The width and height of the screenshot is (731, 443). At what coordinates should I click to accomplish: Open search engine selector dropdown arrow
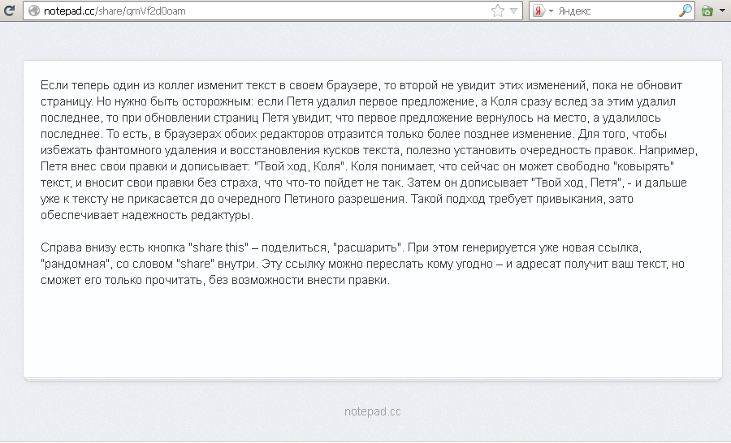551,11
